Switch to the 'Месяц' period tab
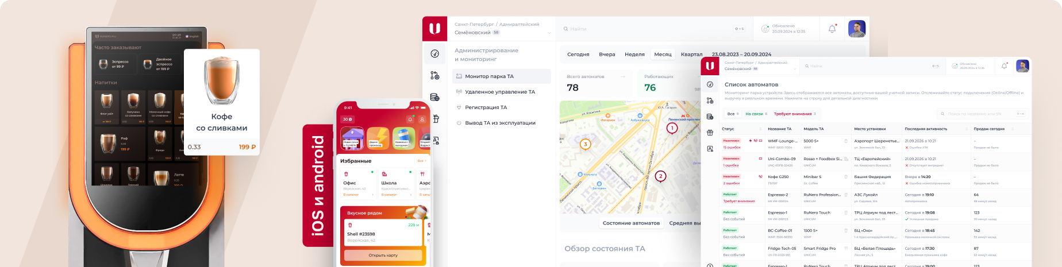This screenshot has height=267, width=1062. tap(663, 55)
